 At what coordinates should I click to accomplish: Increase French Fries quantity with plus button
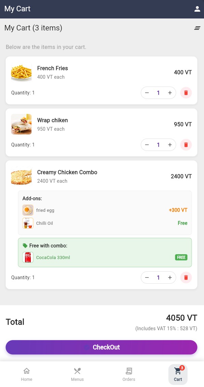coord(170,93)
